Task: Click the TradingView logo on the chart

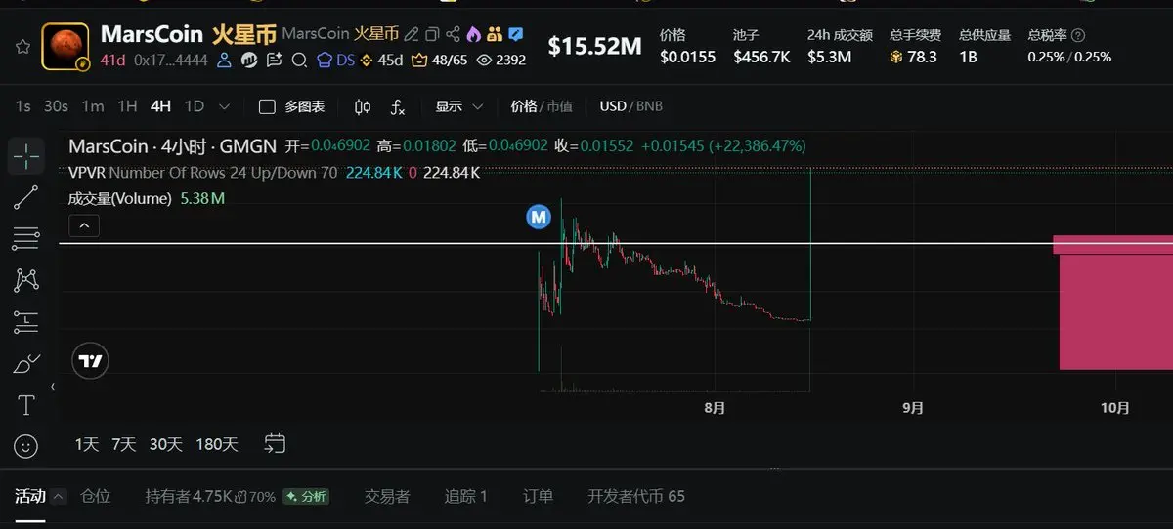Action: coord(91,361)
